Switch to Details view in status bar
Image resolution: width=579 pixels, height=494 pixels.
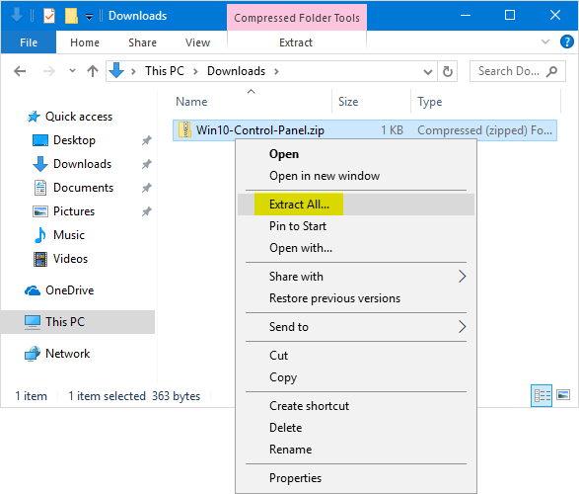[542, 395]
